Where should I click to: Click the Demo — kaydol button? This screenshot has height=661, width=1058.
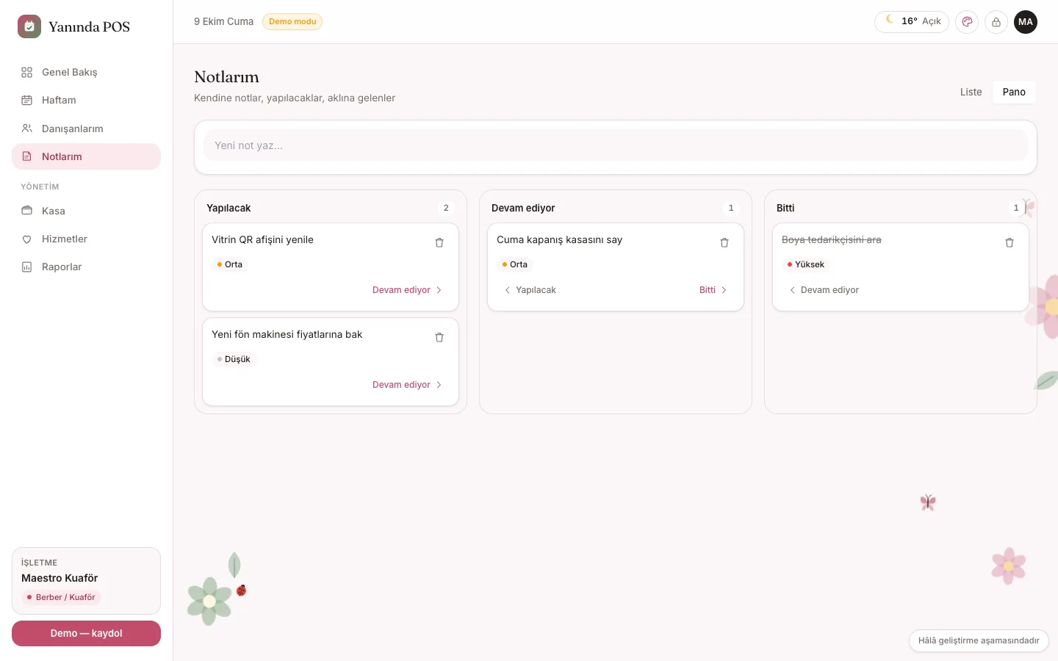[86, 633]
